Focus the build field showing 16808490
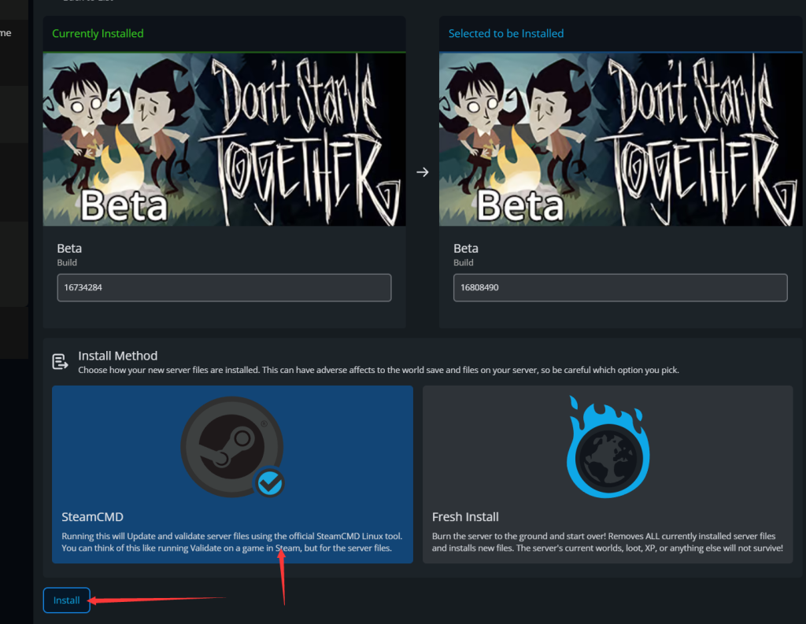 coord(621,288)
